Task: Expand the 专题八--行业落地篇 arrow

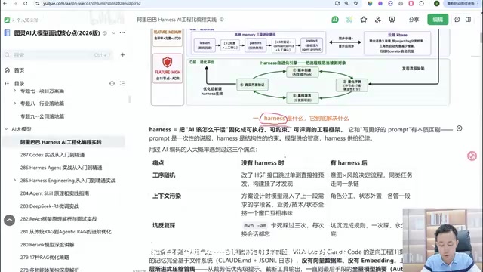Action: (x=14, y=104)
